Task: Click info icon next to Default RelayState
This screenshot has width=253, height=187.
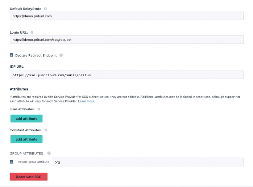Action: 45,9
